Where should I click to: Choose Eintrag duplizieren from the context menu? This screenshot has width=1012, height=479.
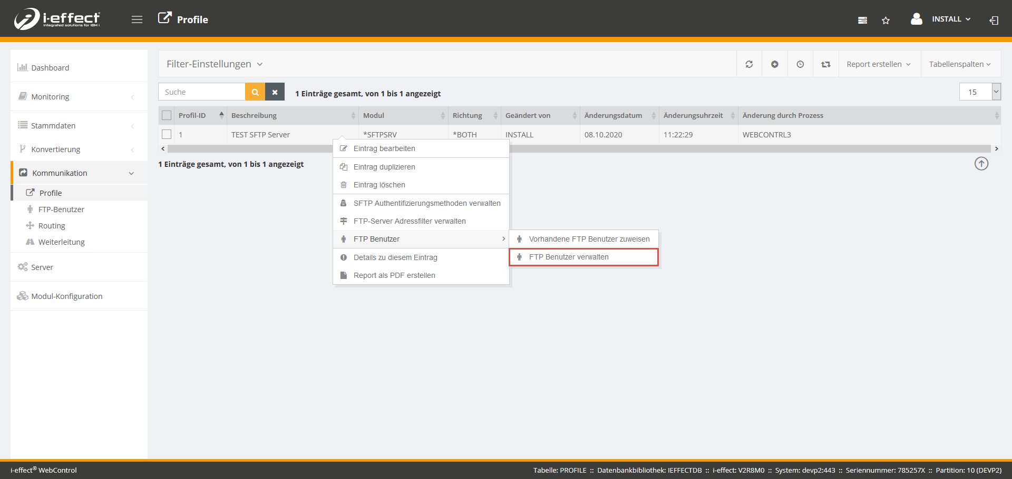tap(384, 167)
